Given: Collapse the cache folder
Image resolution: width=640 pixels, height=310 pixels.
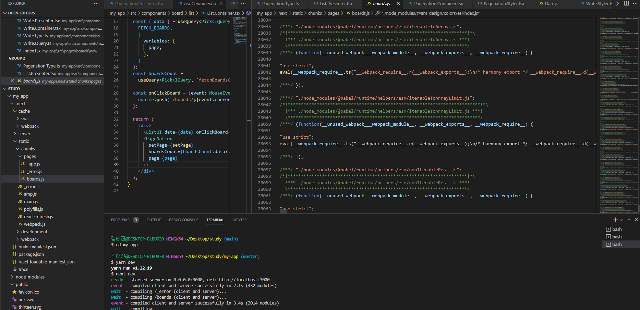Looking at the screenshot, I should point(15,111).
